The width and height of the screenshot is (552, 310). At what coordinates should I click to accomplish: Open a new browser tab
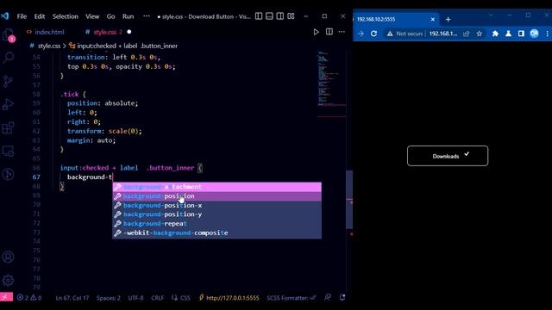(448, 20)
